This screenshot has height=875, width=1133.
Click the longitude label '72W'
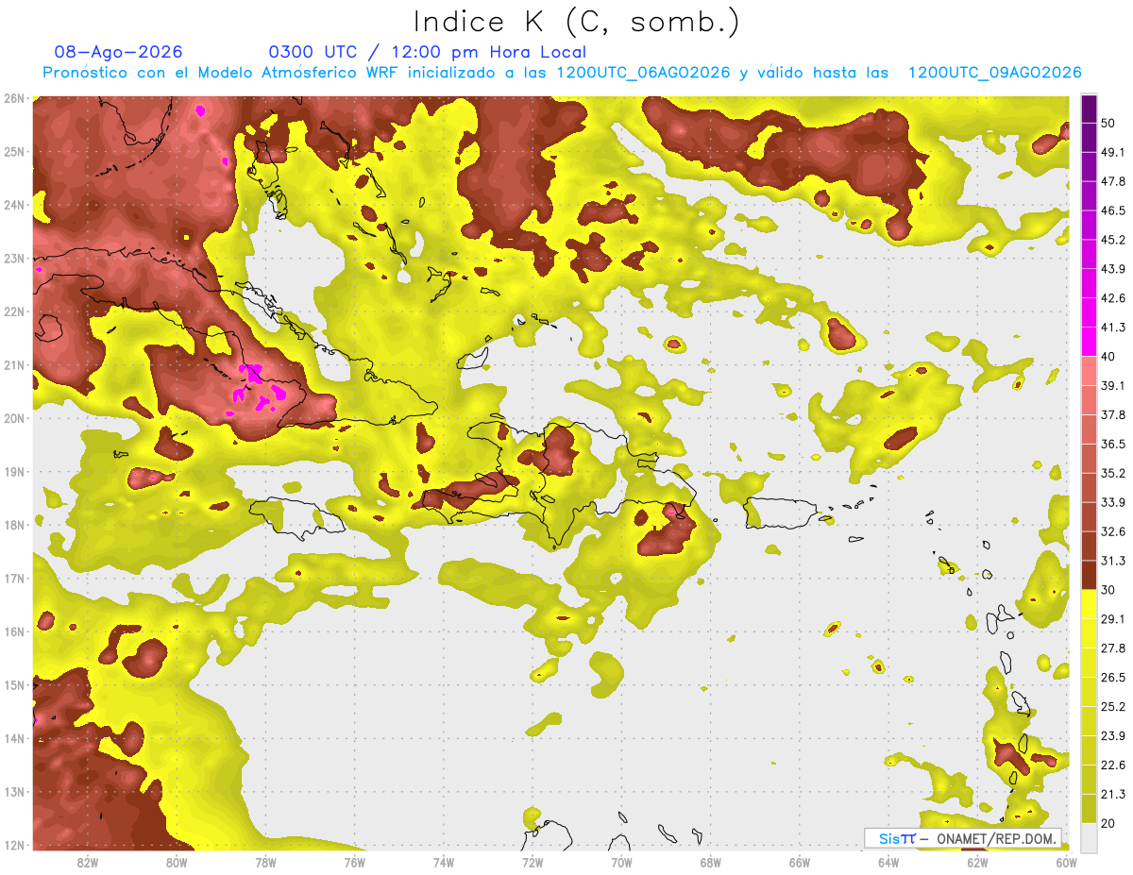[533, 863]
